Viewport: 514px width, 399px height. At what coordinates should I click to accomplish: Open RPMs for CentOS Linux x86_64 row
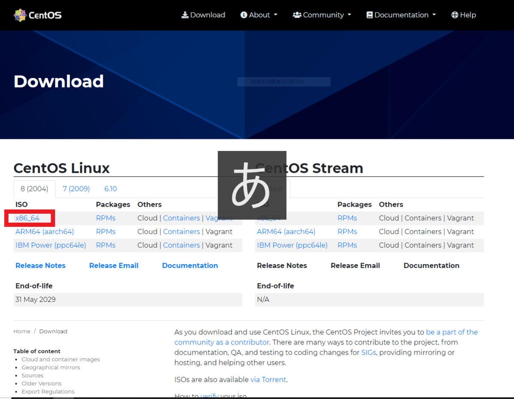tap(106, 218)
